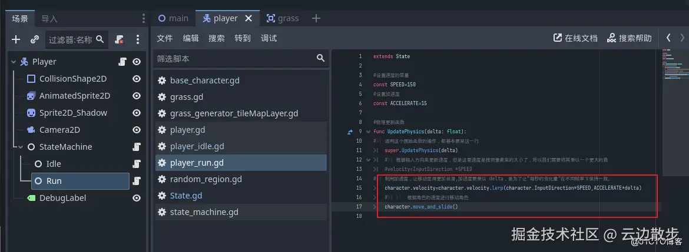Click the gear icon beside grass.gd
Screen dimensions: 689x252
pyautogui.click(x=162, y=97)
